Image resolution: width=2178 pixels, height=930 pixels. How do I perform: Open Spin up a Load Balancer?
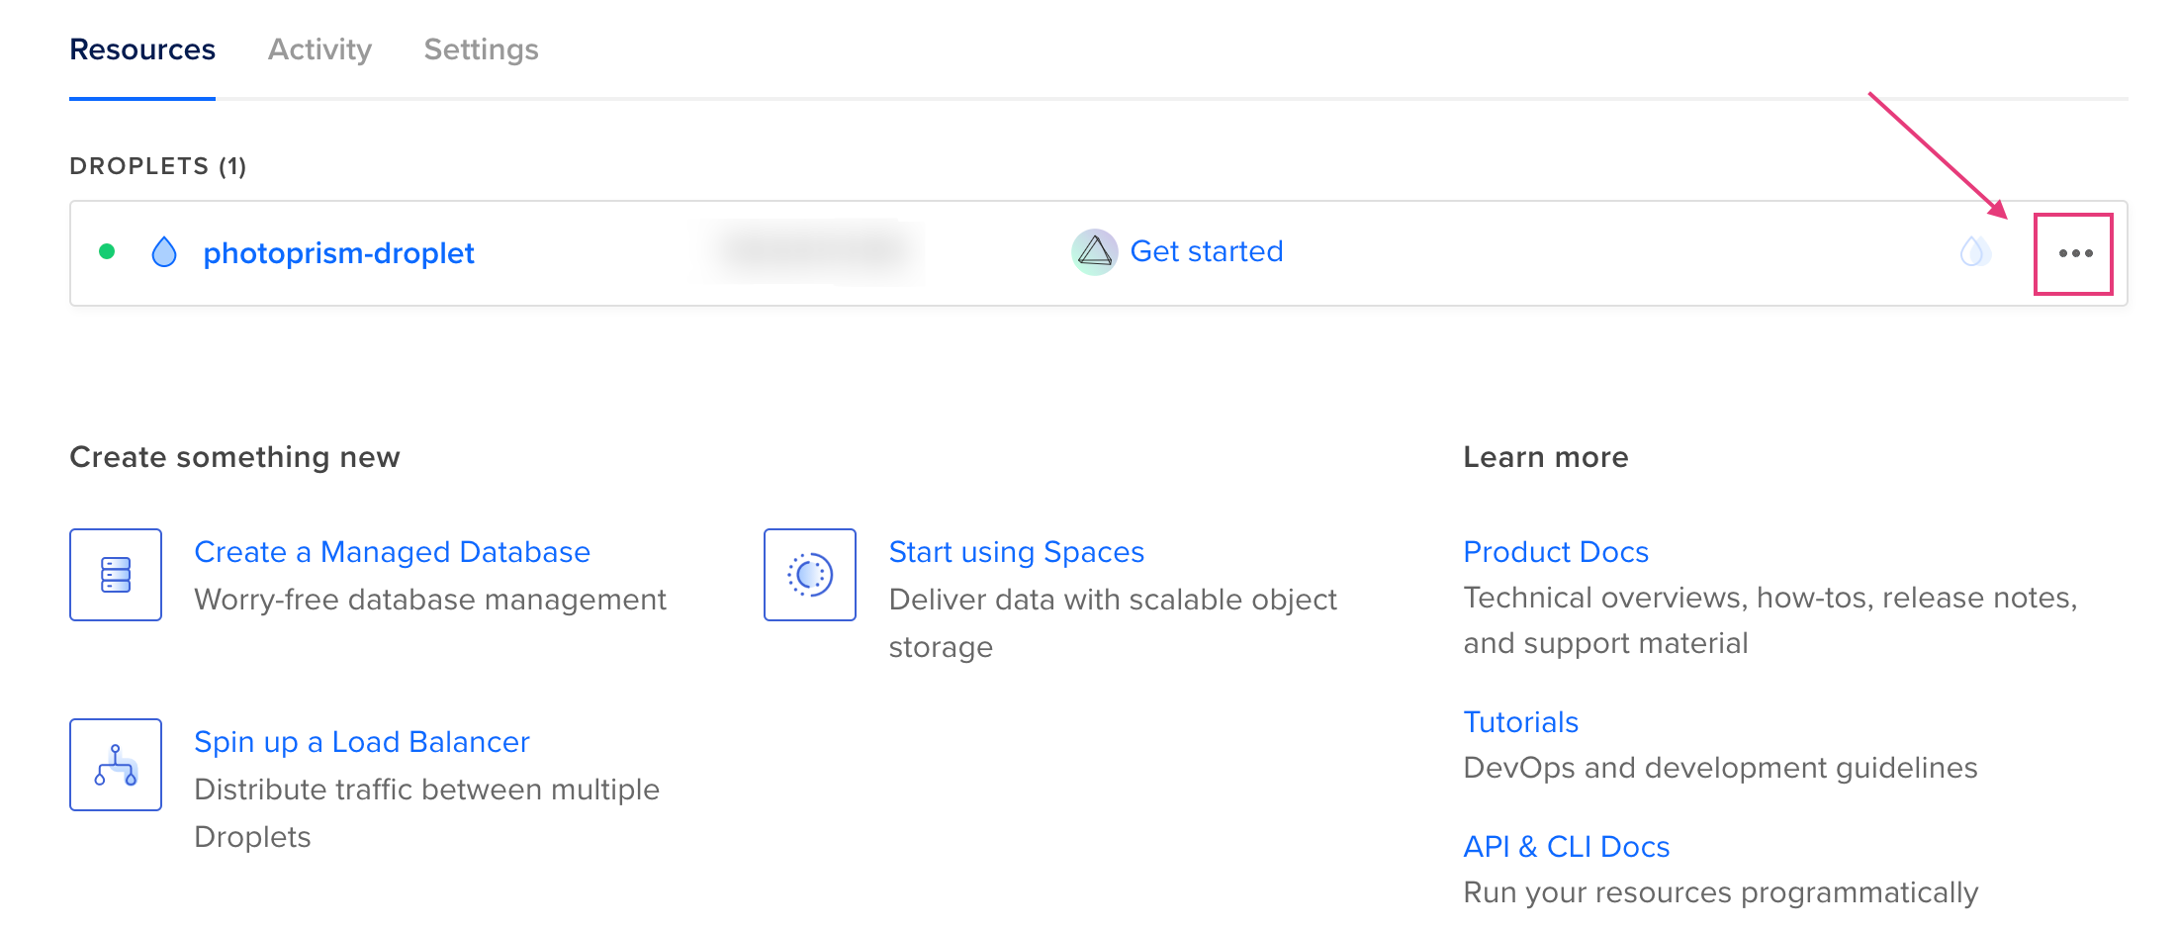[362, 741]
